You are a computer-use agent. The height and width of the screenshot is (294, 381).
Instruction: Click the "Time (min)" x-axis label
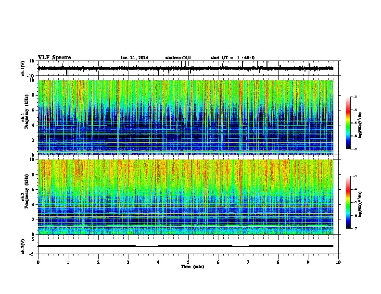coord(192,267)
